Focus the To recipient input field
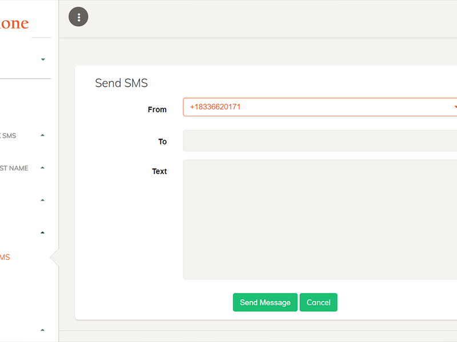457x342 pixels. click(x=319, y=141)
